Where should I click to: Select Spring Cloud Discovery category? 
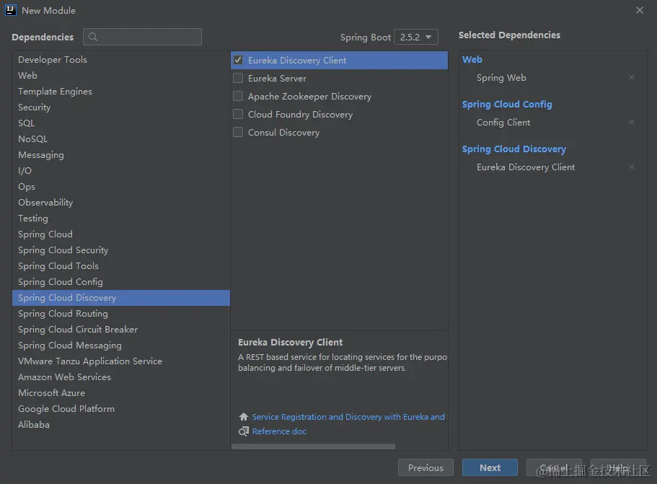pos(121,298)
